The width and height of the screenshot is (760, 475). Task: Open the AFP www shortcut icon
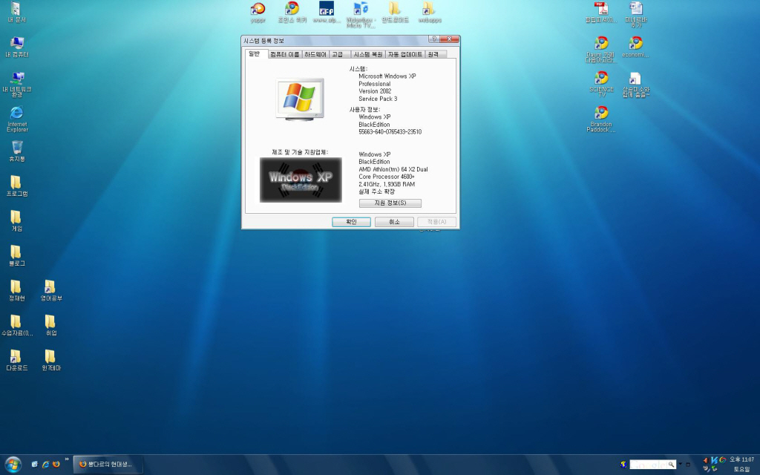pos(327,13)
